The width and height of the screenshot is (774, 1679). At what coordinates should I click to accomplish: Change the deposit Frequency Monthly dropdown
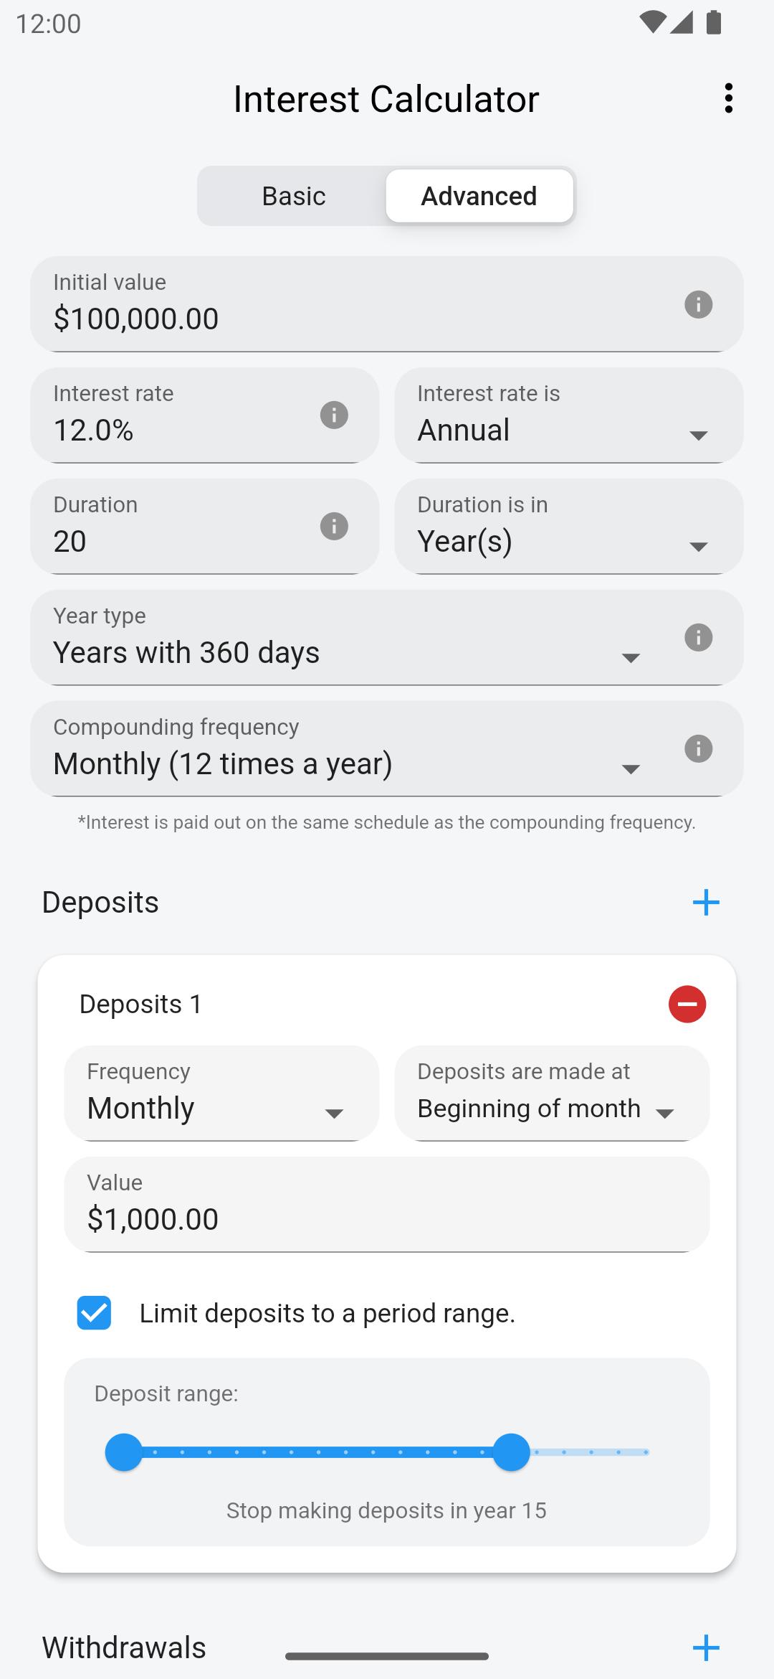coord(221,1094)
